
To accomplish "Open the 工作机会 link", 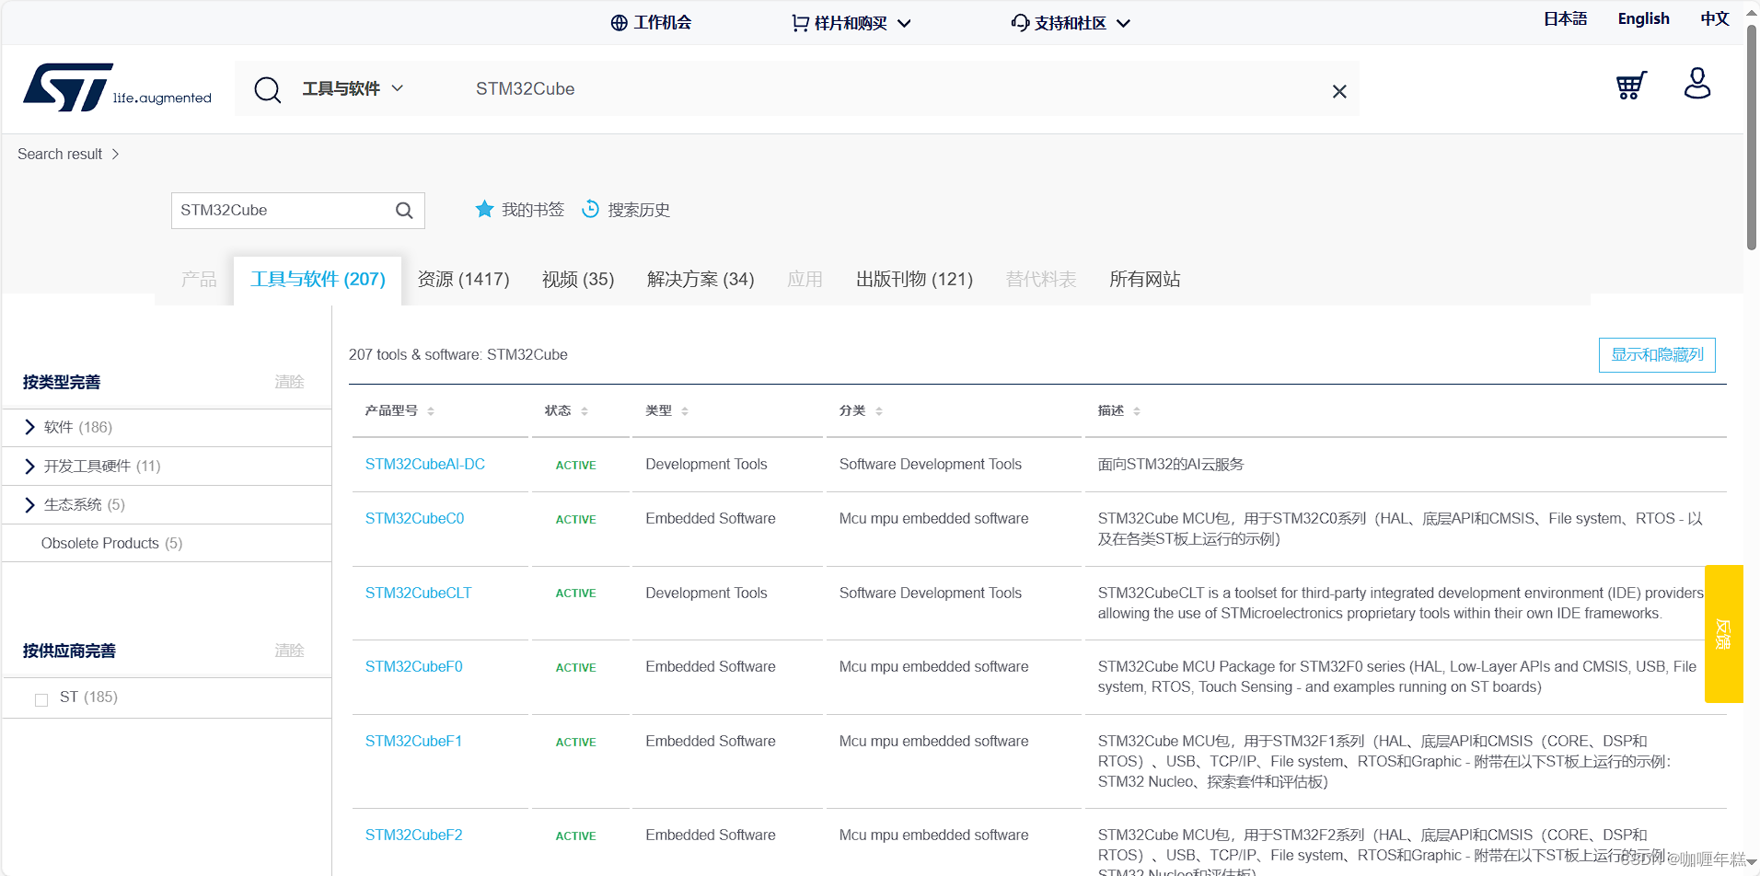I will [662, 23].
